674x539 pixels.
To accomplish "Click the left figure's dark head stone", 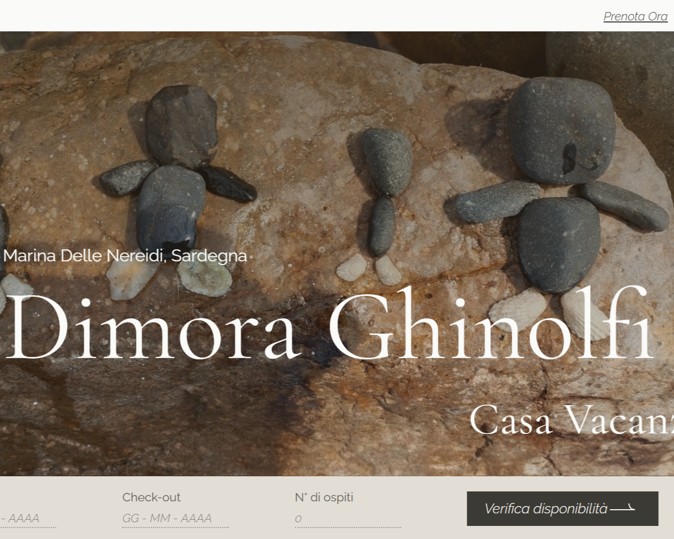I will pos(181,127).
